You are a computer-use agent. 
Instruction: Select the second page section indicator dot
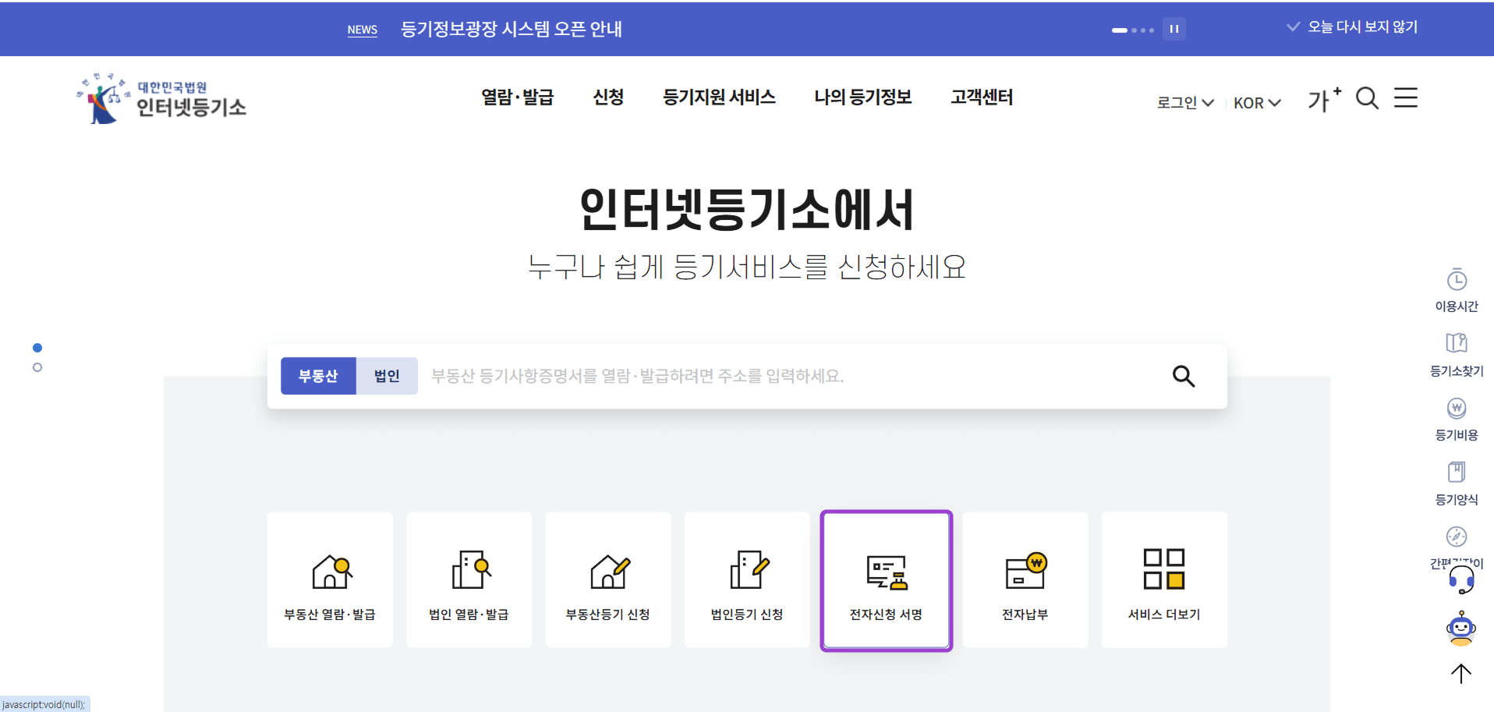click(x=37, y=367)
